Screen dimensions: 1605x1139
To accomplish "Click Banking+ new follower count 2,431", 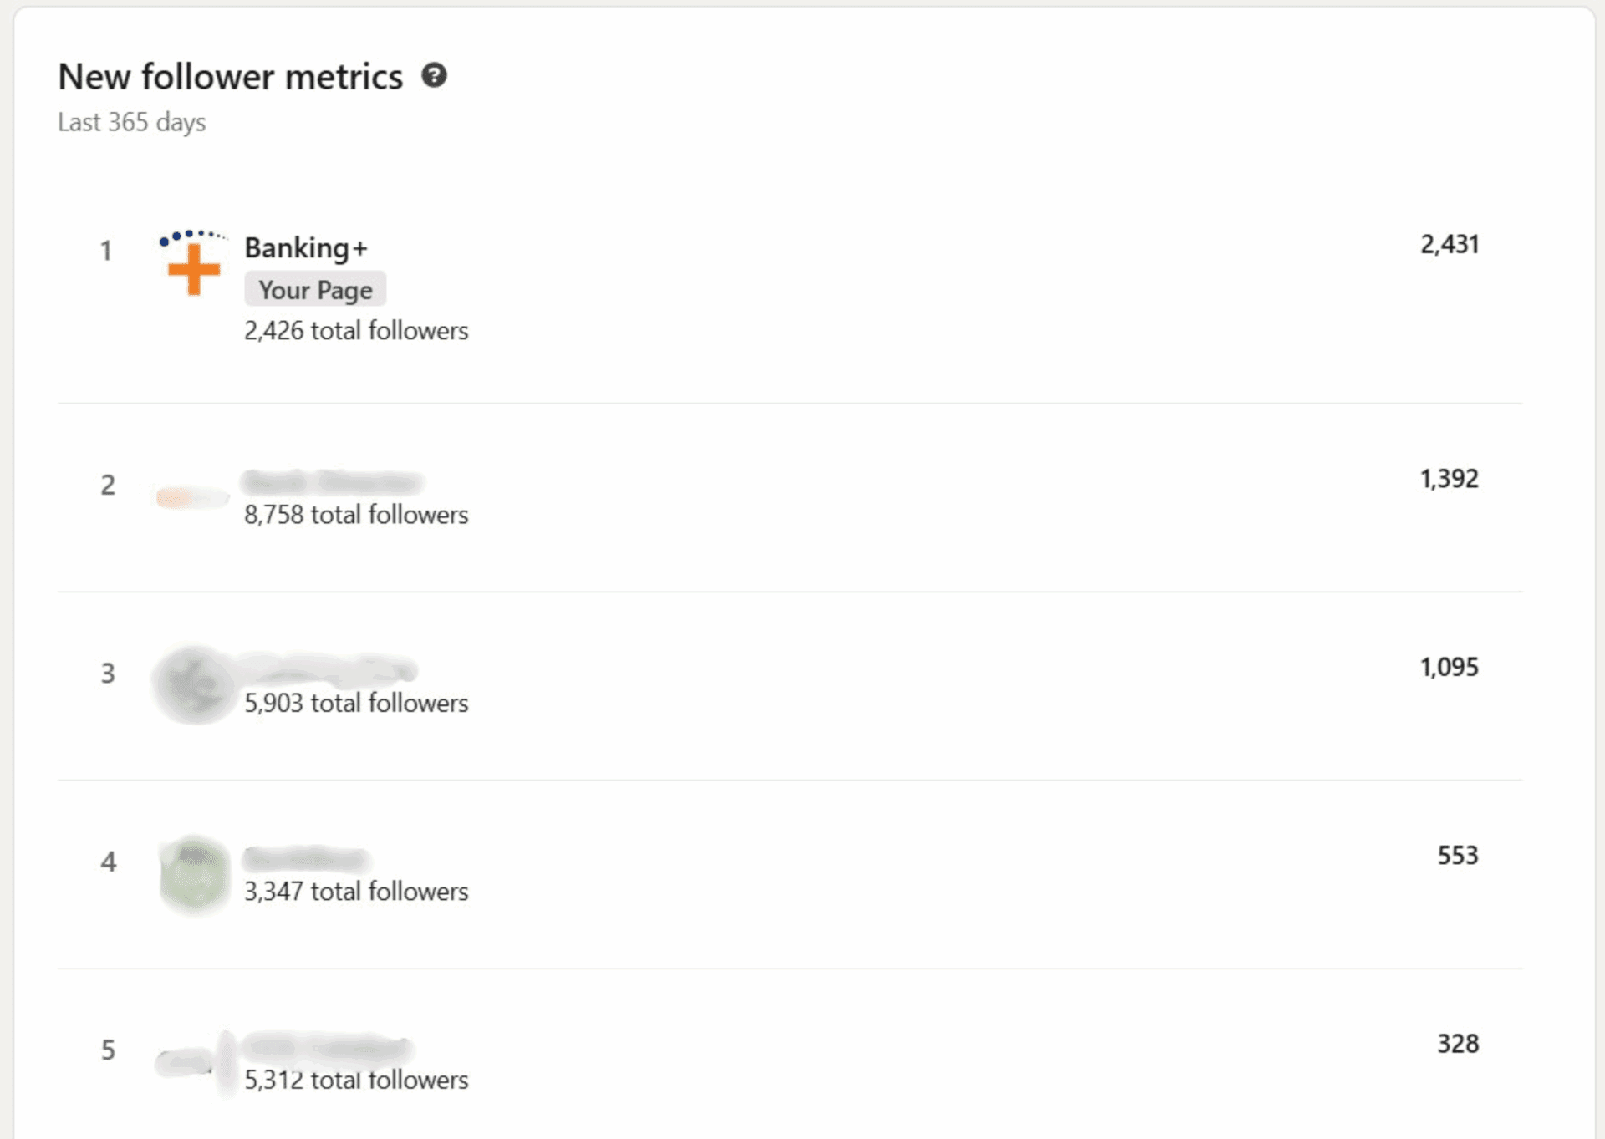I will point(1450,244).
